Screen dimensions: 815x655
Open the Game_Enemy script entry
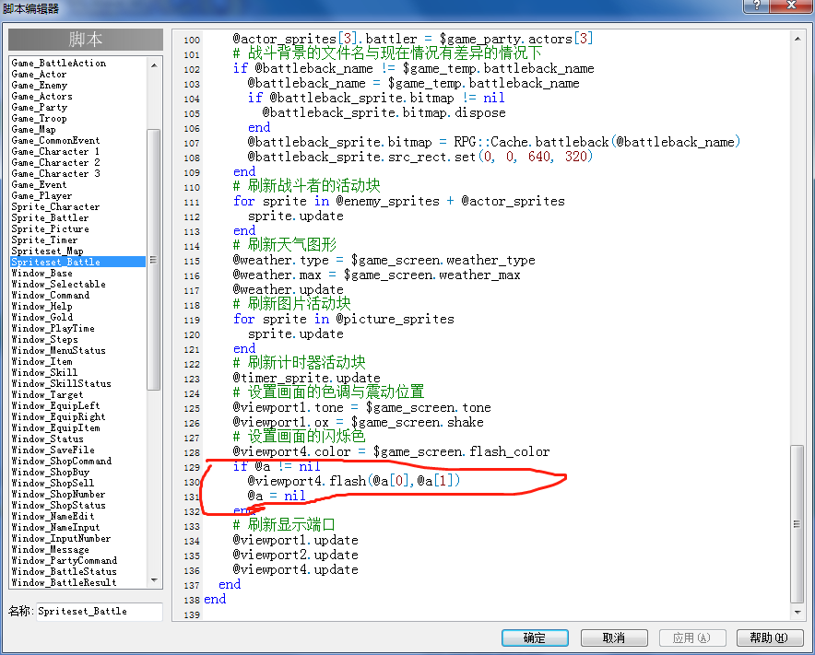point(40,85)
